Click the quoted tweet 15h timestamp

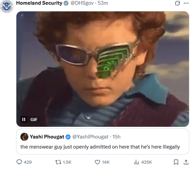pos(116,137)
